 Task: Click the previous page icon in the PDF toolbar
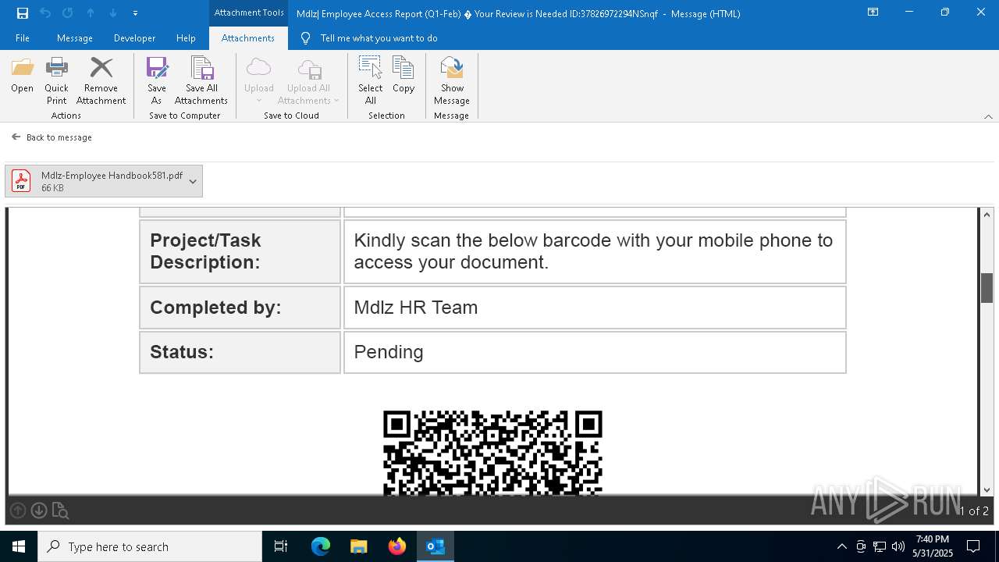click(18, 510)
